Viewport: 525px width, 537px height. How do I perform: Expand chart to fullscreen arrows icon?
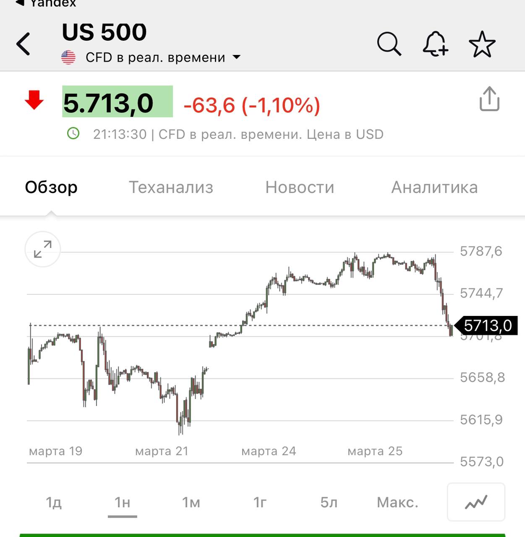click(43, 249)
